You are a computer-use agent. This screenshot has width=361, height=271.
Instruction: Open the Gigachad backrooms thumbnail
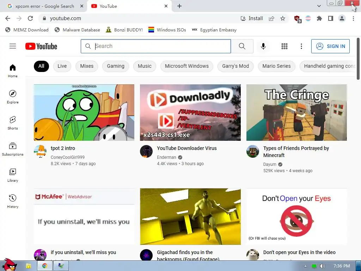pyautogui.click(x=190, y=217)
